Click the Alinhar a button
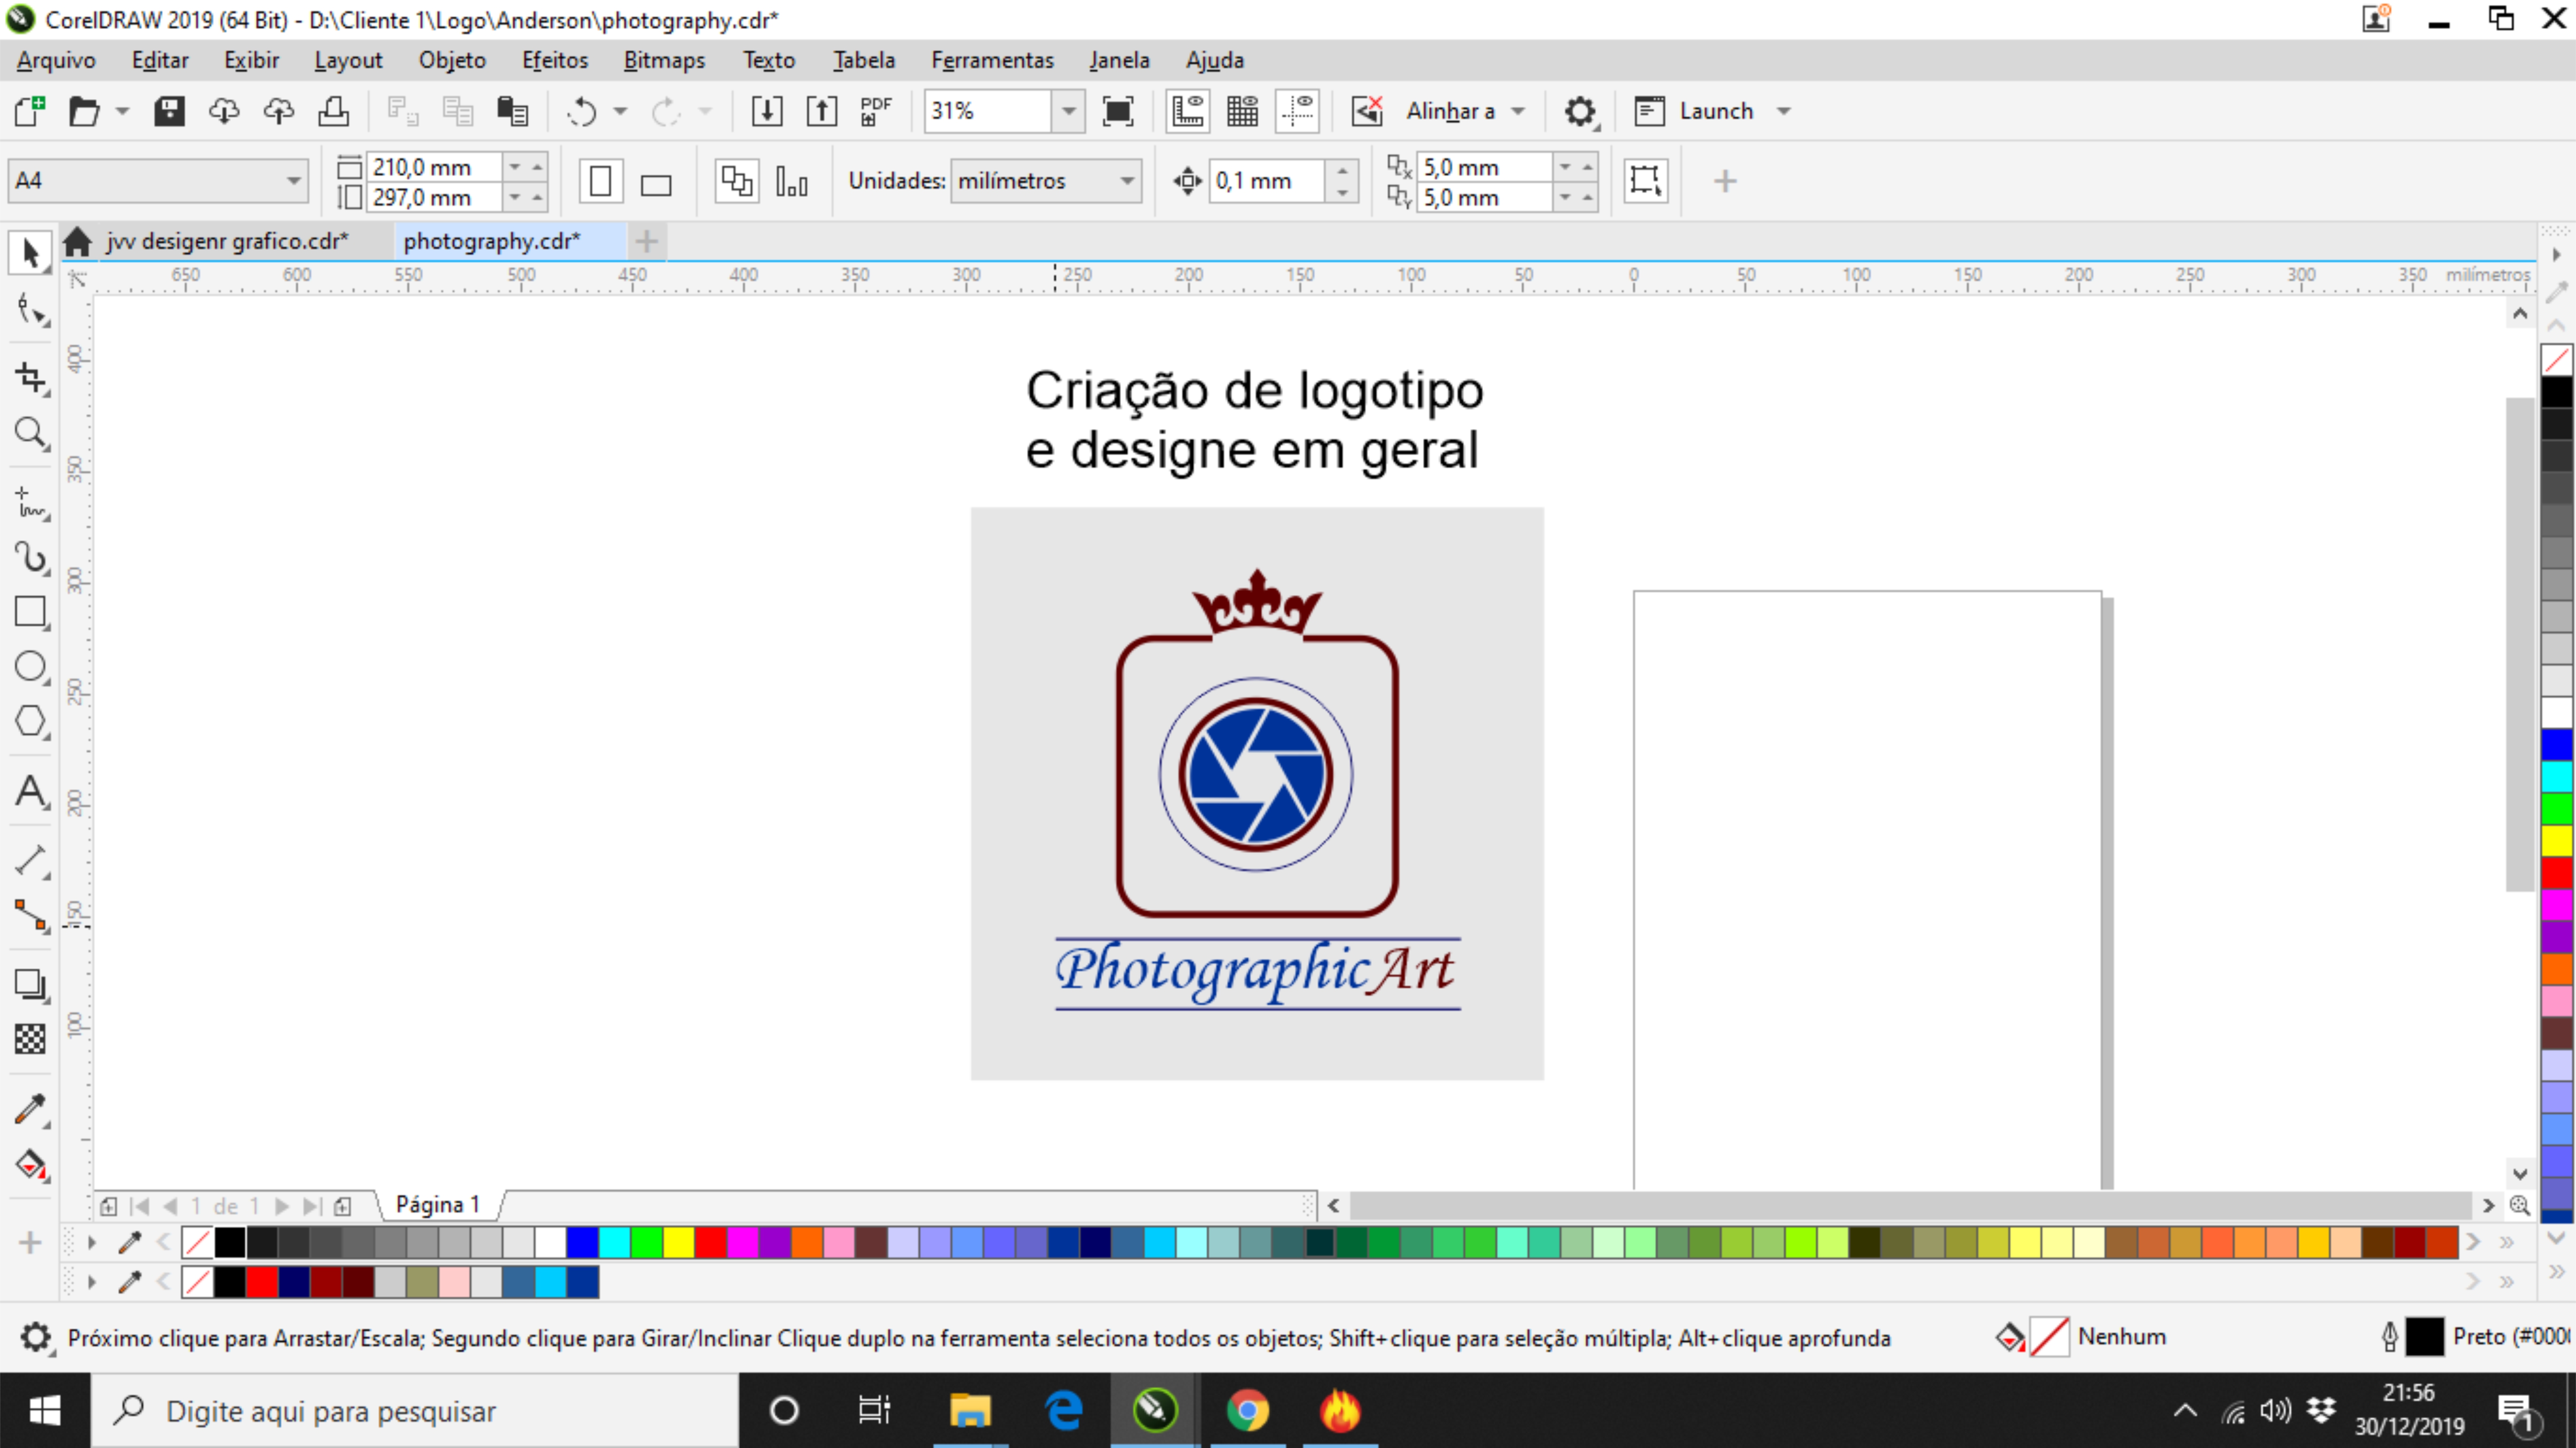Screen dimensions: 2576x1448 click(1449, 111)
